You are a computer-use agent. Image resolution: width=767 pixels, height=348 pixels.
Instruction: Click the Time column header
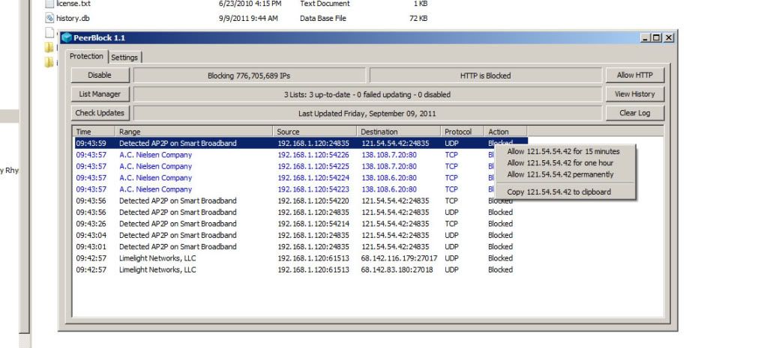[94, 132]
